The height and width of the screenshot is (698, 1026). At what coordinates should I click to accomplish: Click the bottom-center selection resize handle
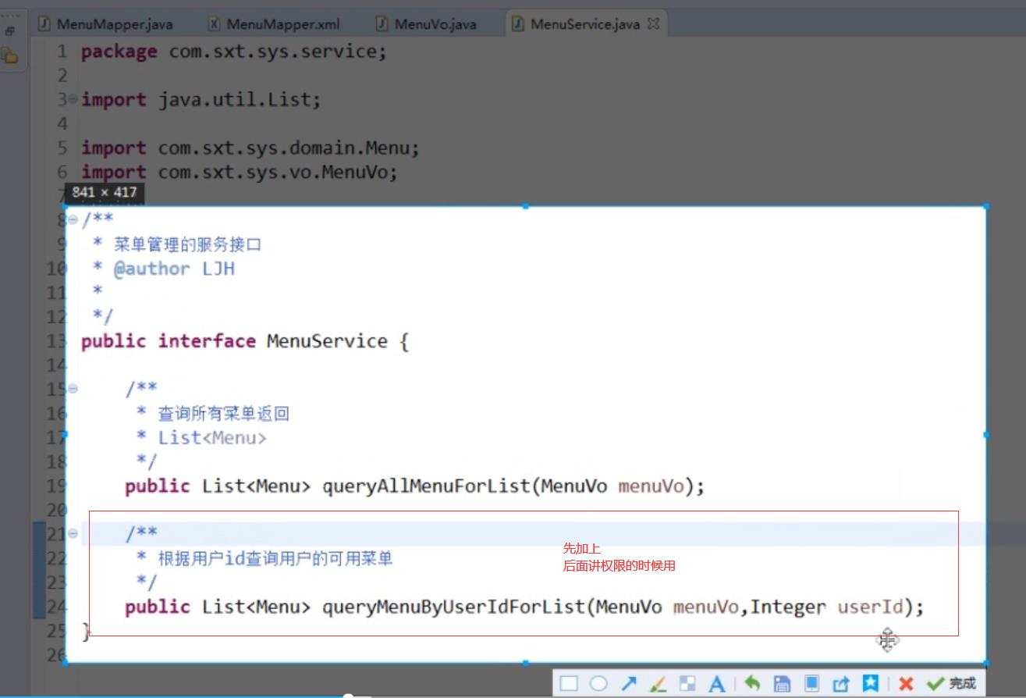click(525, 662)
